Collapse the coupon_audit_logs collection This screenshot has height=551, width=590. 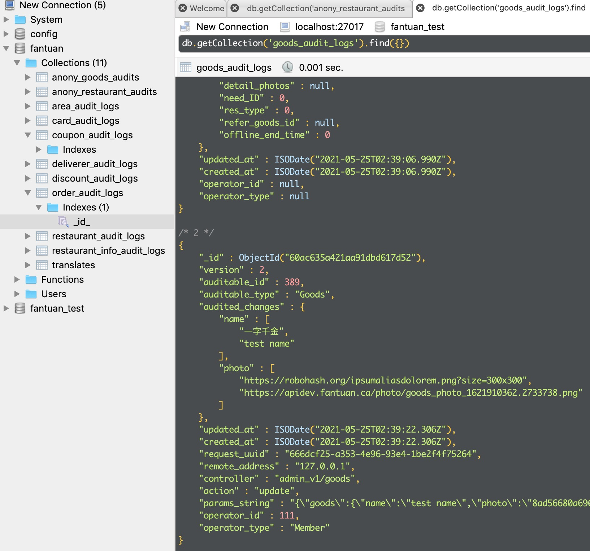[27, 135]
